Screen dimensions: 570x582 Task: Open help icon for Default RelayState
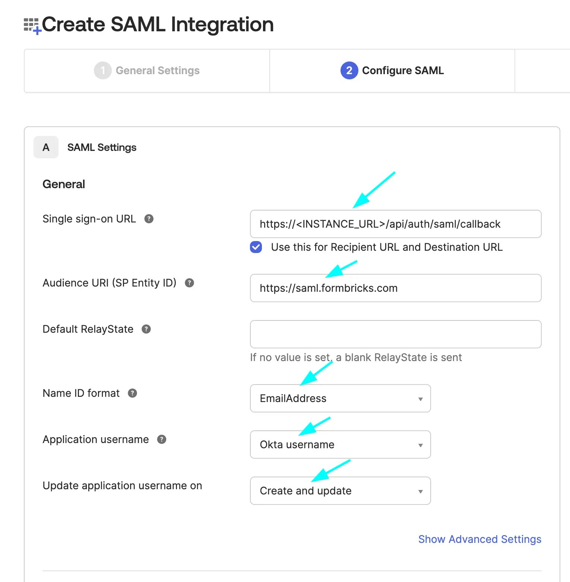(146, 329)
